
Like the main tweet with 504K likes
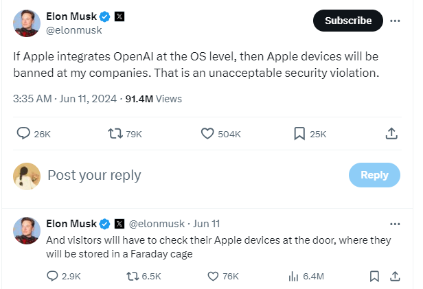click(x=207, y=134)
